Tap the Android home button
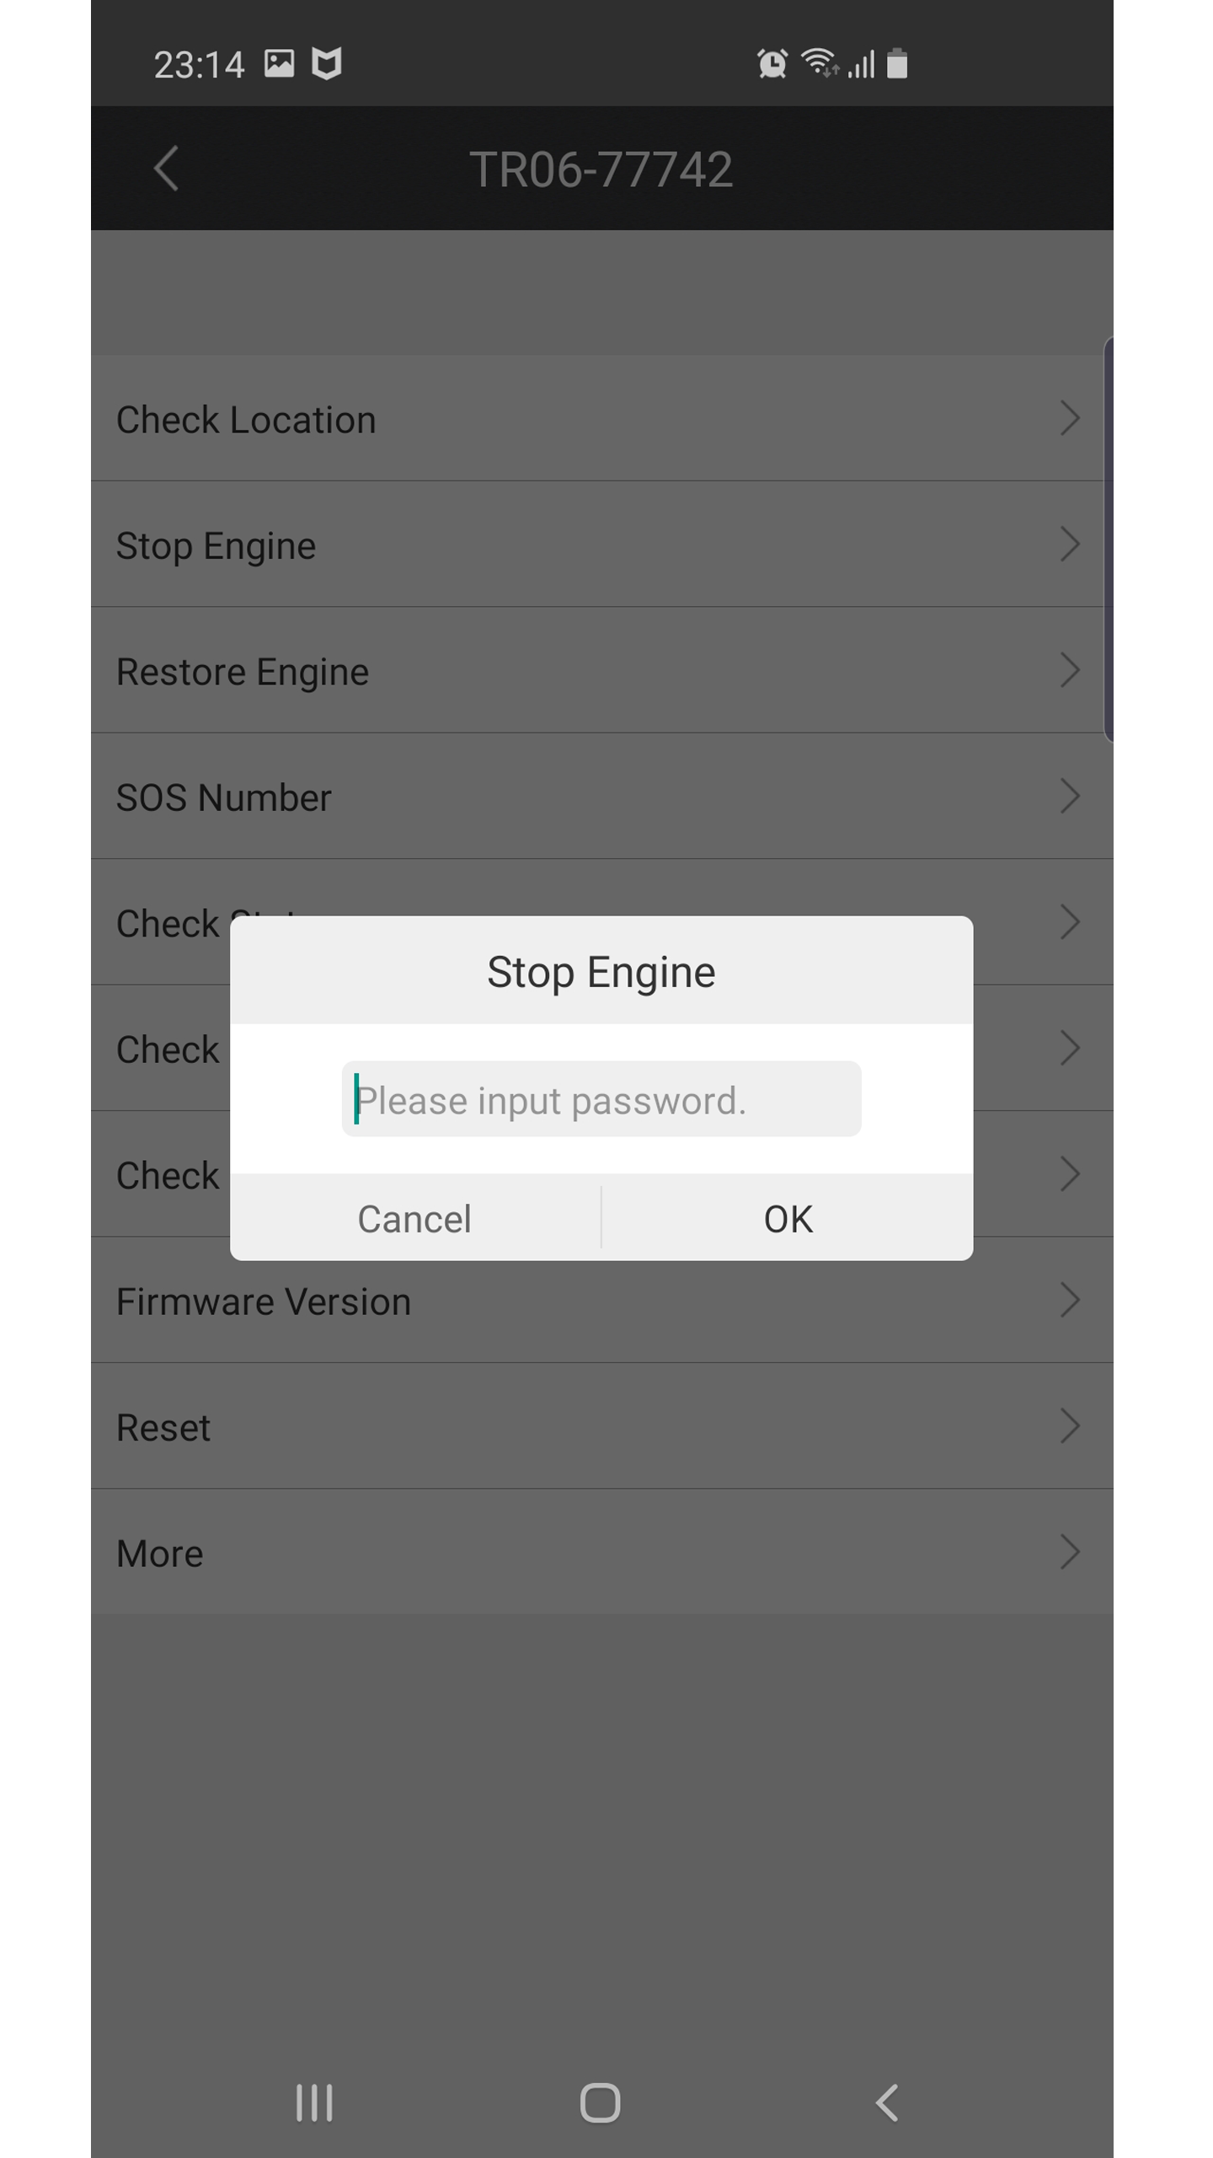 [600, 2102]
